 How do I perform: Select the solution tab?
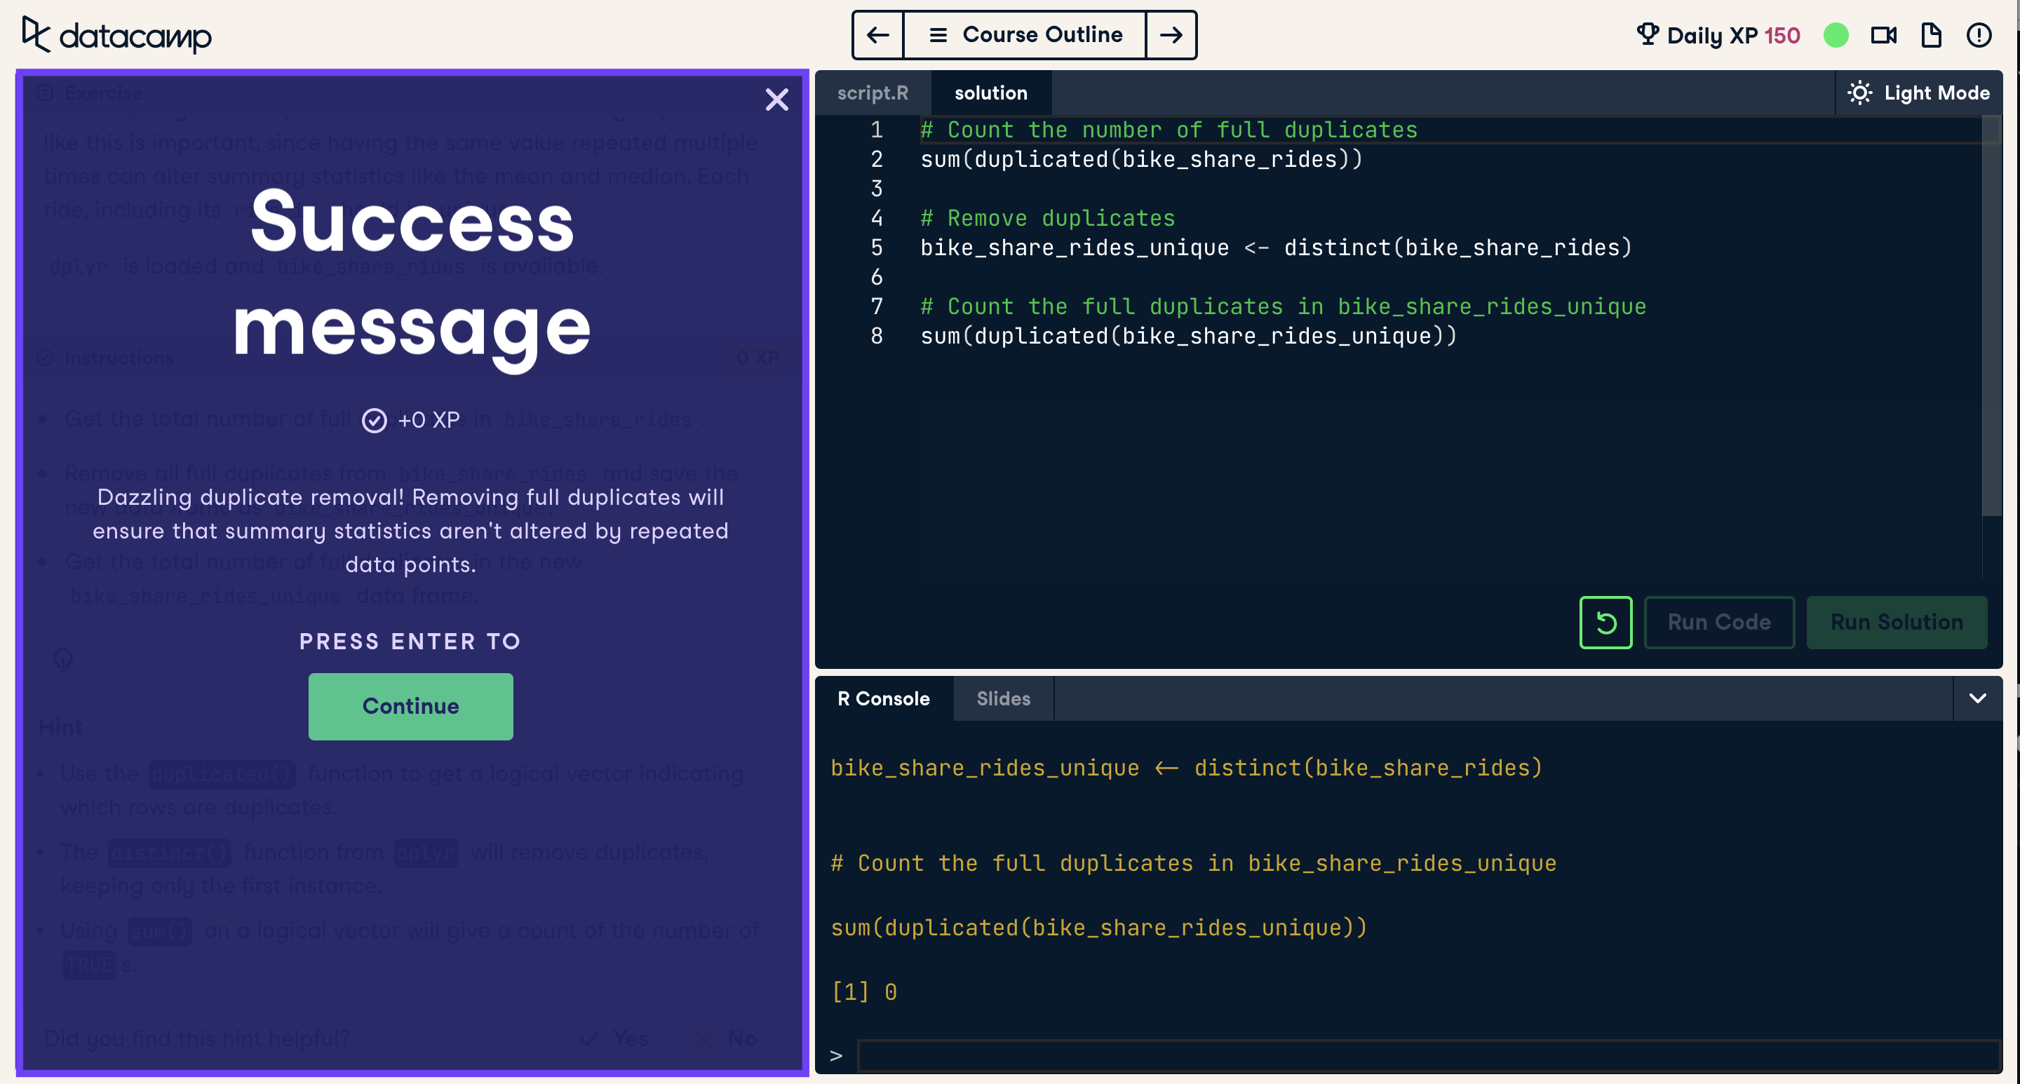[x=990, y=93]
